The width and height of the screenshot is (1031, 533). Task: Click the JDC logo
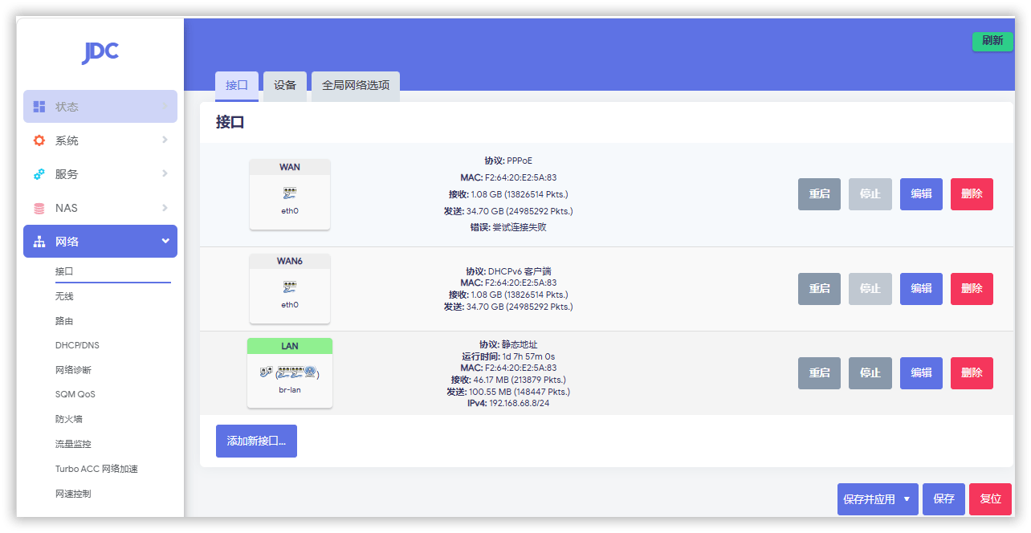[x=100, y=52]
